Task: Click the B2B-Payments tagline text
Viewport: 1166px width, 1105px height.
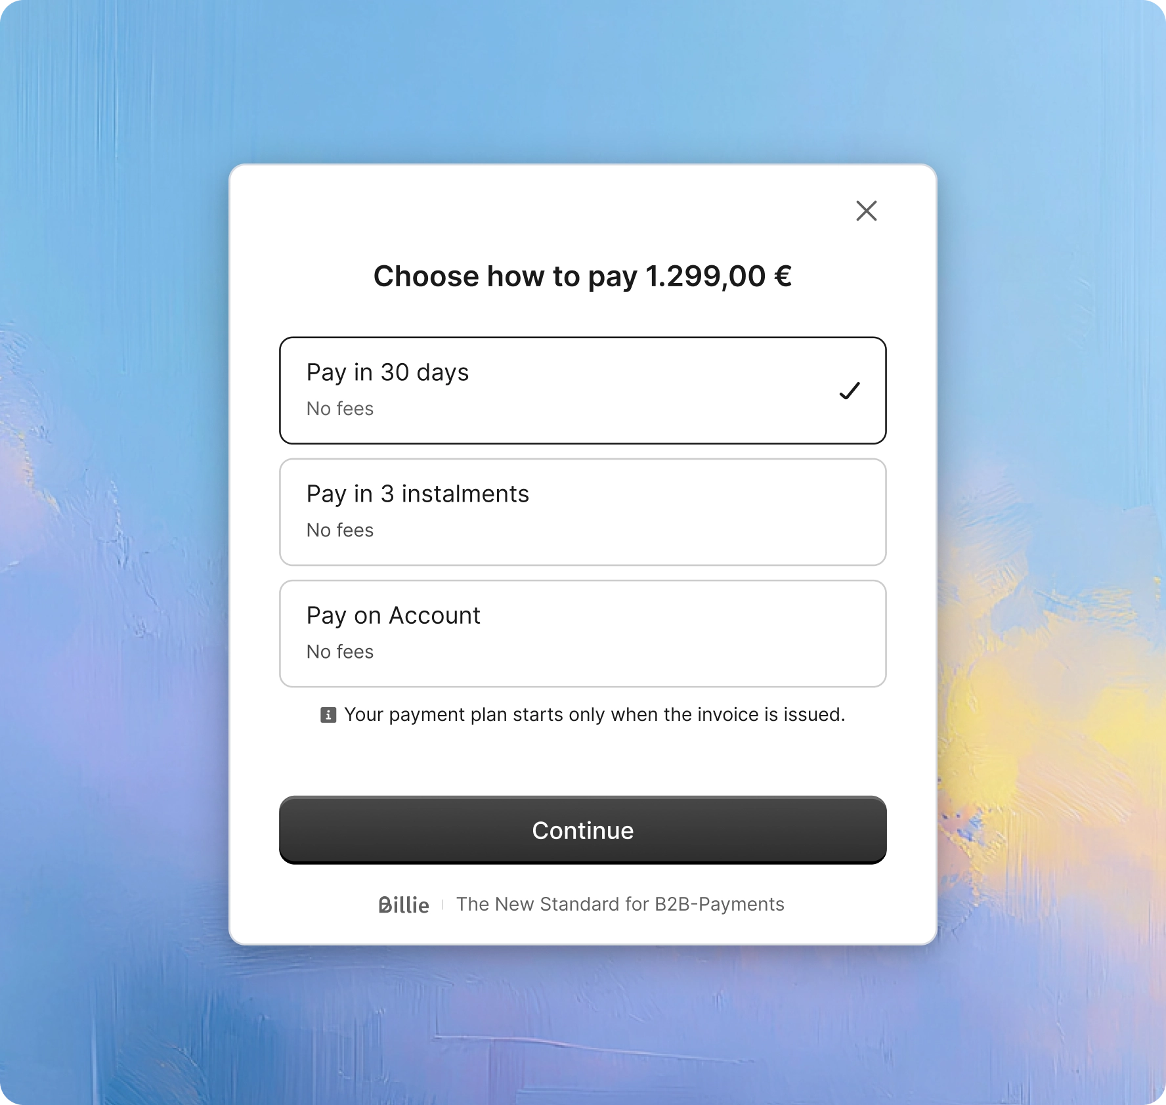Action: pyautogui.click(x=621, y=904)
